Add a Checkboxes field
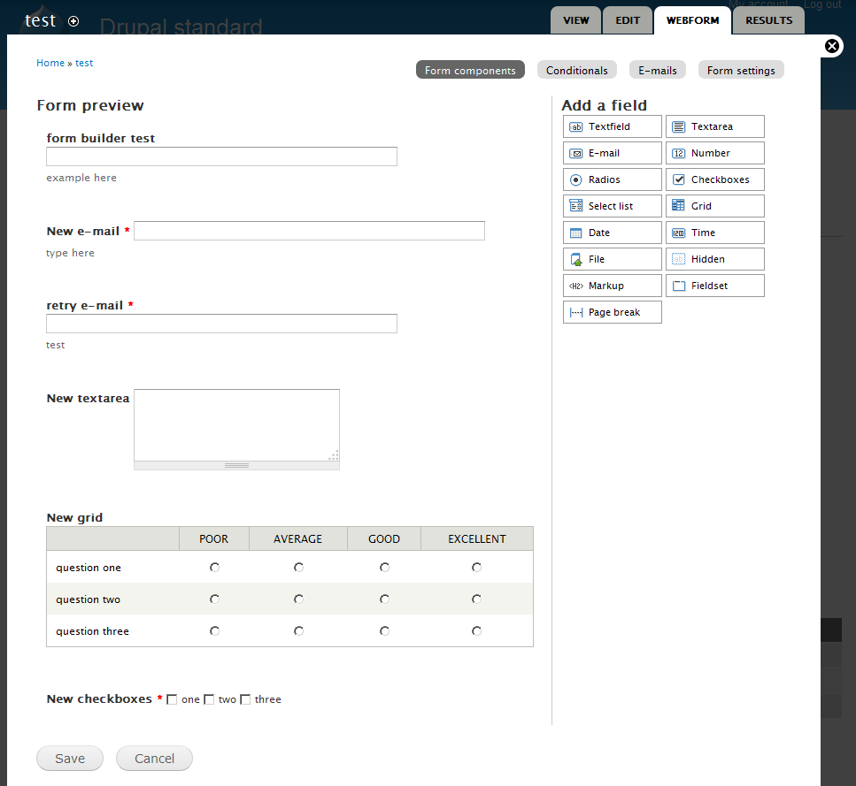Viewport: 856px width, 786px height. click(714, 179)
